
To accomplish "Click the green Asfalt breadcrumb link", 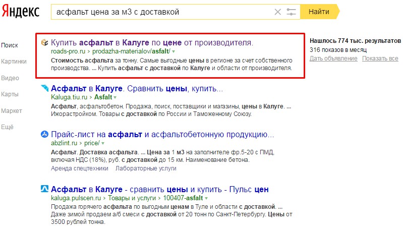I will (103, 97).
